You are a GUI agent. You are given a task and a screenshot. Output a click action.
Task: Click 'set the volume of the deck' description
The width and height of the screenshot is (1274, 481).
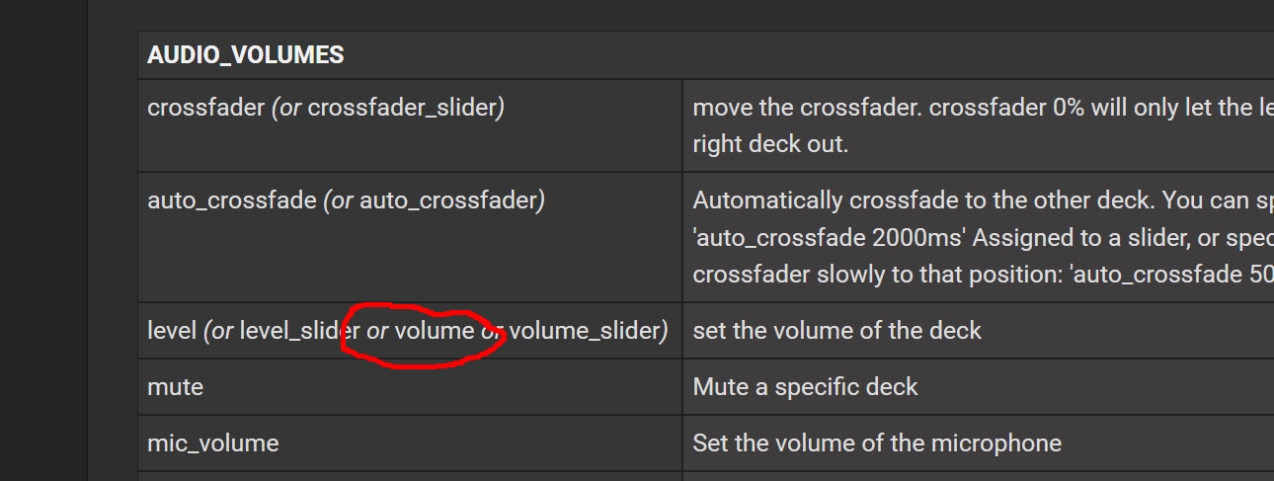[836, 331]
